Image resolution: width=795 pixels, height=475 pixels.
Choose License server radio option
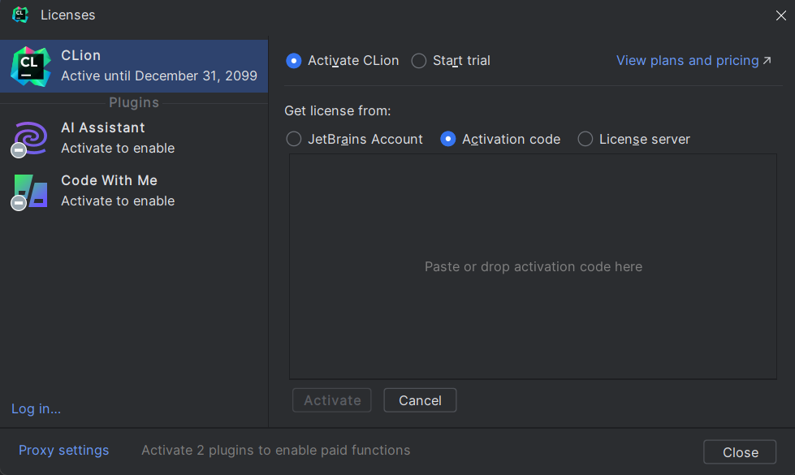(x=585, y=139)
